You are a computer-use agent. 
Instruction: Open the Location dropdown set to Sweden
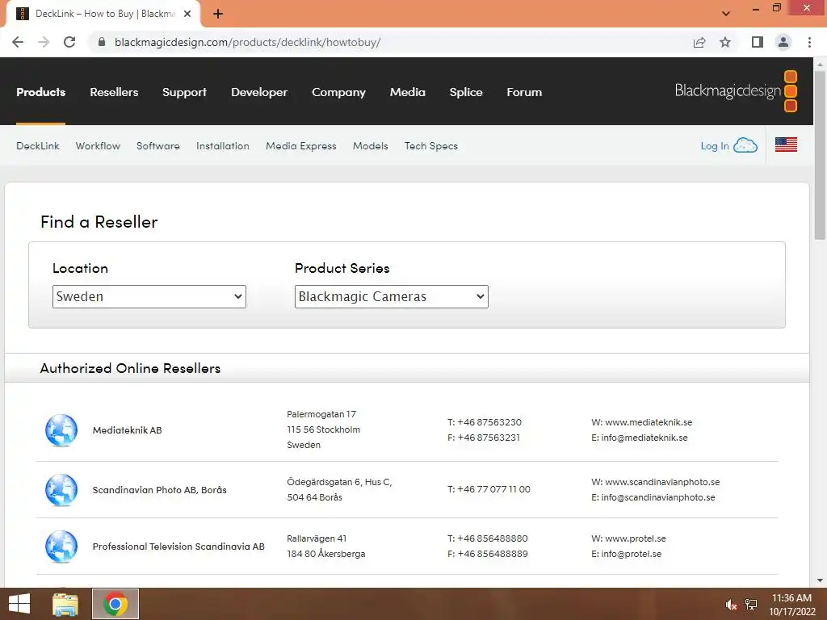(149, 297)
